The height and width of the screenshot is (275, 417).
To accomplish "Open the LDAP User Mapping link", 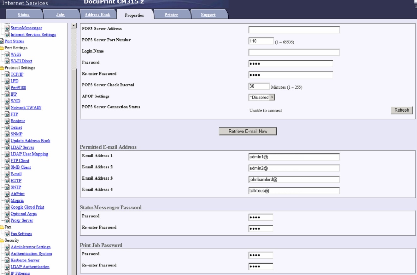I will [29, 154].
